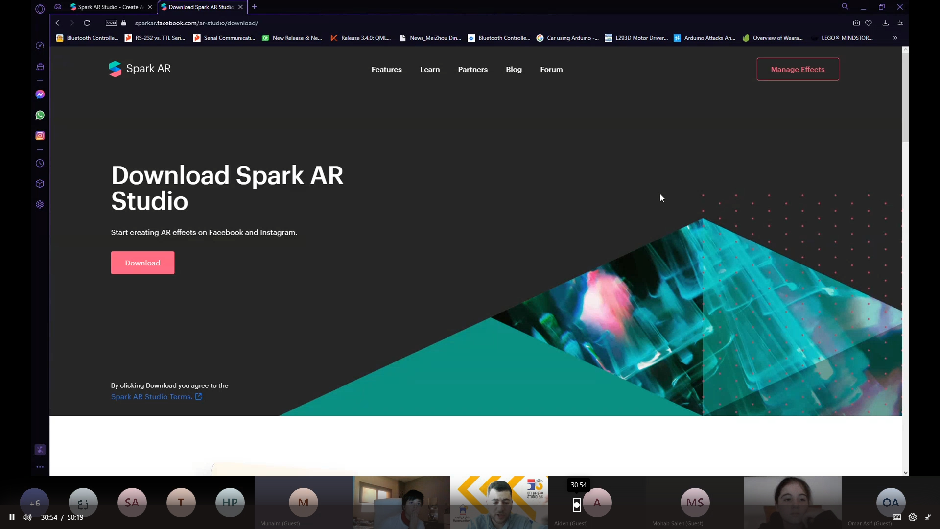
Task: Select the OA participant avatar
Action: [x=891, y=502]
